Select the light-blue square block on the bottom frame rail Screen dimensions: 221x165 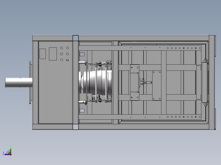coord(76,127)
